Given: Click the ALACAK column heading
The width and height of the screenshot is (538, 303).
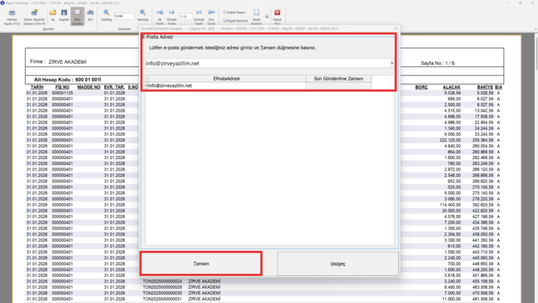Looking at the screenshot, I should tap(451, 87).
